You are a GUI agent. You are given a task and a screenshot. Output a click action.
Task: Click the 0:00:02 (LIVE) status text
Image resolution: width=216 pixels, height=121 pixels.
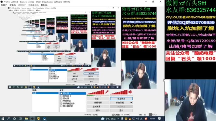(91, 115)
